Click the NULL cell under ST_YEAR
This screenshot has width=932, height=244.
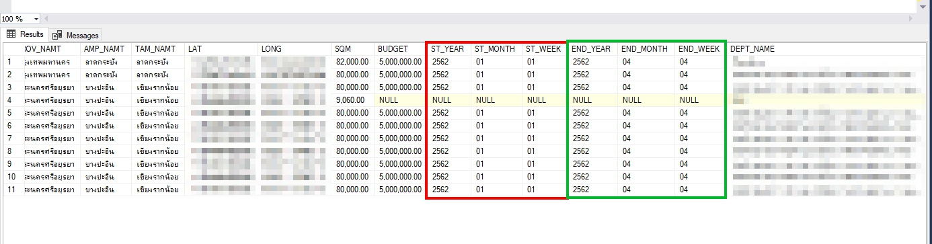449,100
